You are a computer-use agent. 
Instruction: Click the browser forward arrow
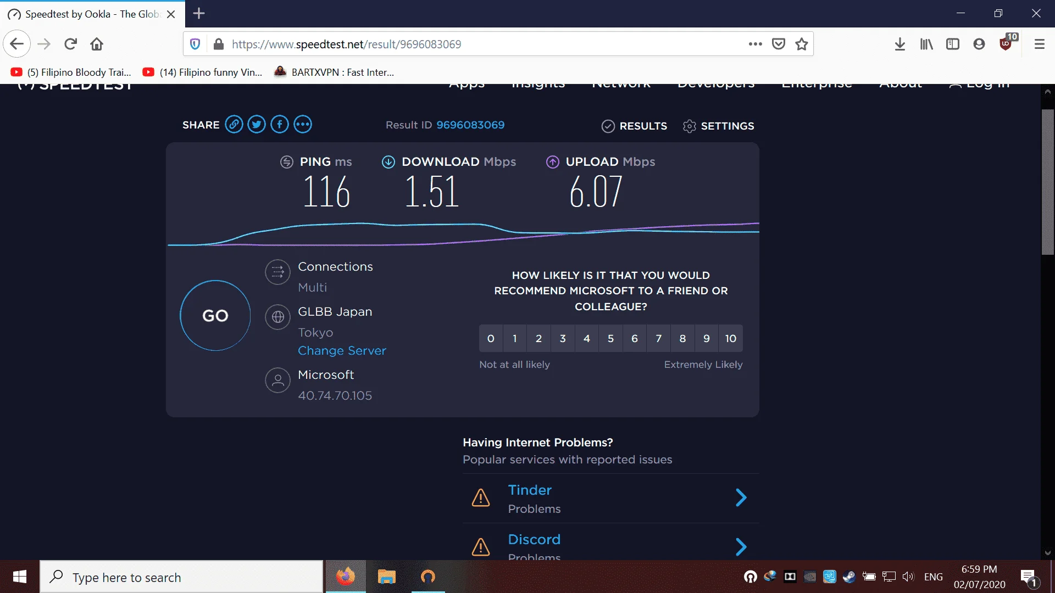pyautogui.click(x=44, y=44)
